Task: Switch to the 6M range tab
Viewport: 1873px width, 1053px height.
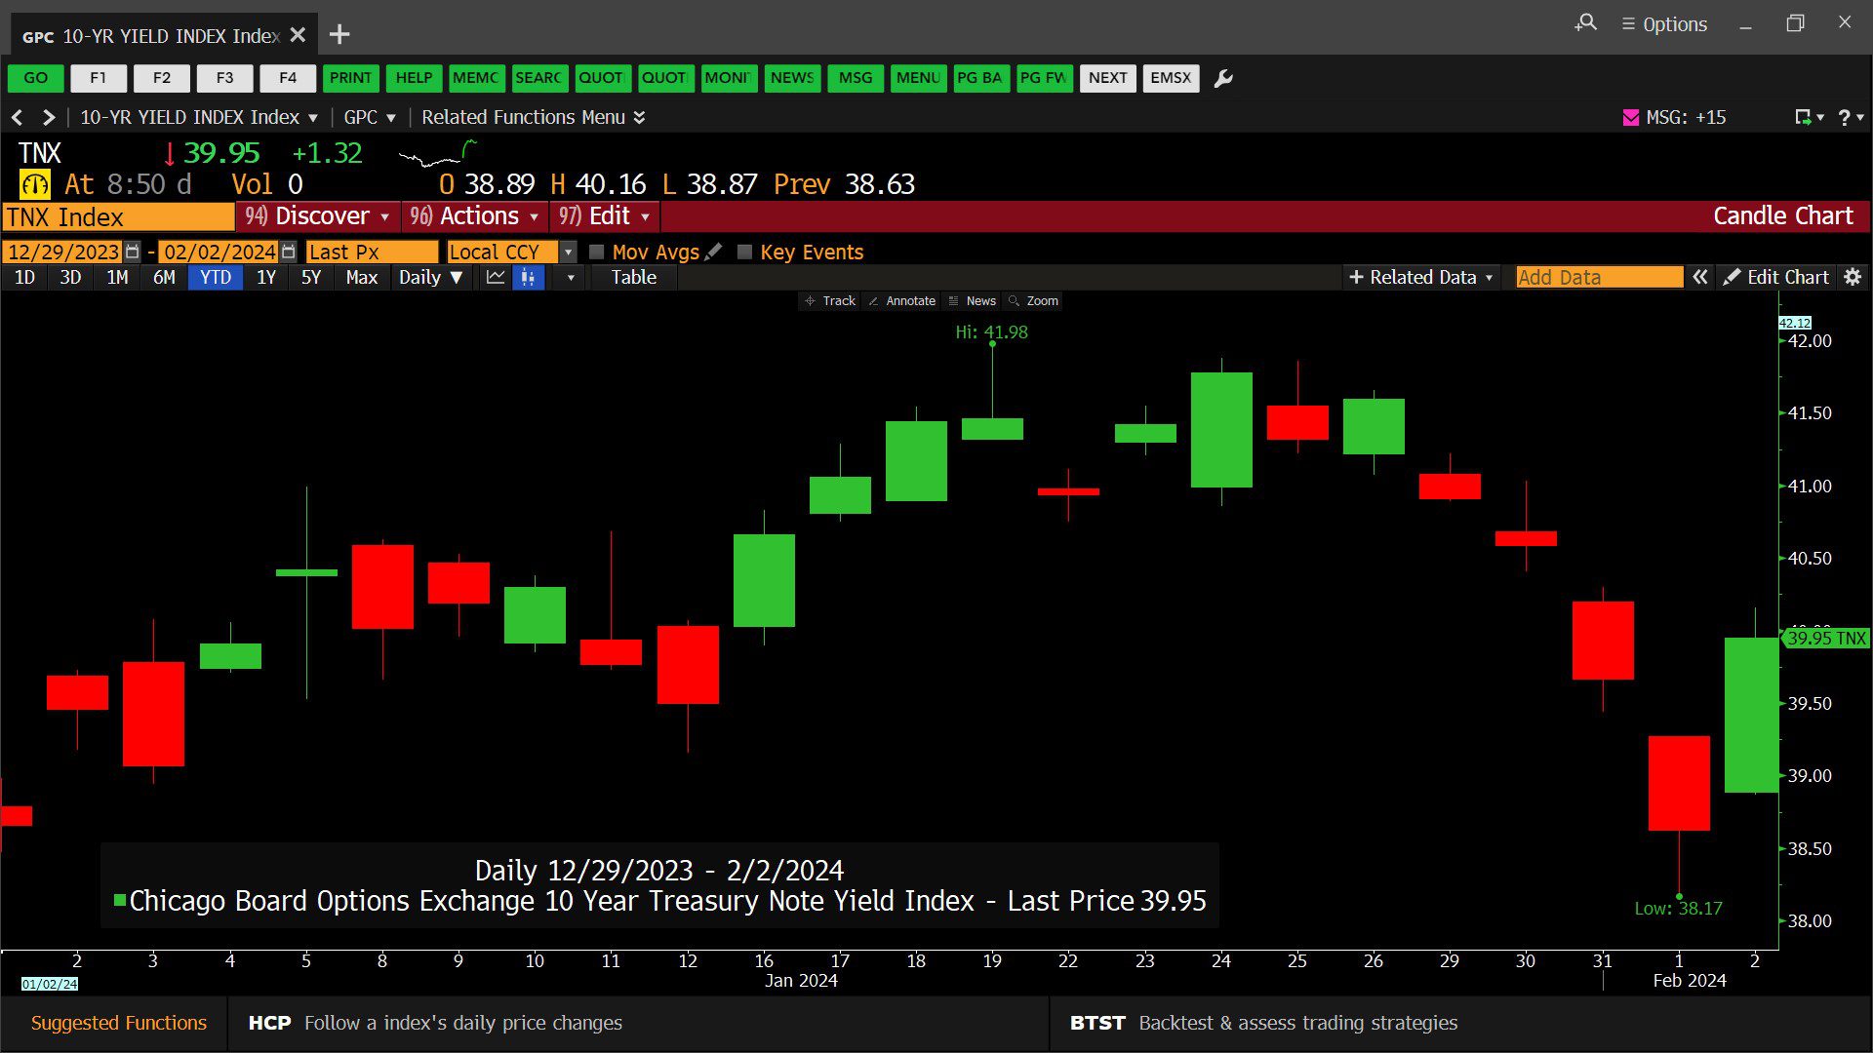Action: click(164, 278)
